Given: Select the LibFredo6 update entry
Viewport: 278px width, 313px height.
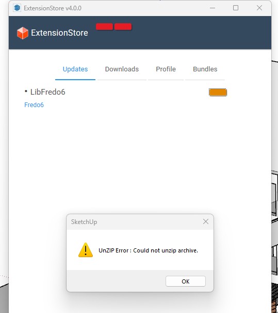Looking at the screenshot, I should point(47,92).
